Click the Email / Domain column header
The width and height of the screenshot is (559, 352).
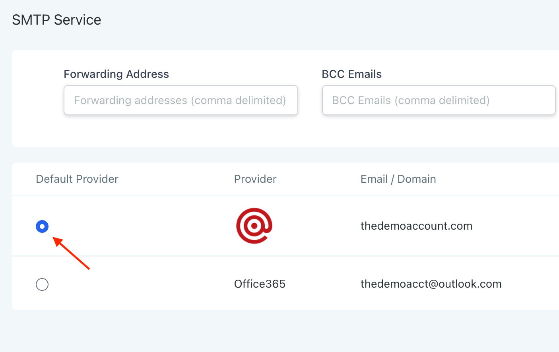click(398, 179)
